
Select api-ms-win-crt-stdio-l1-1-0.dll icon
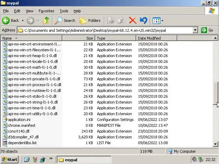5,96
